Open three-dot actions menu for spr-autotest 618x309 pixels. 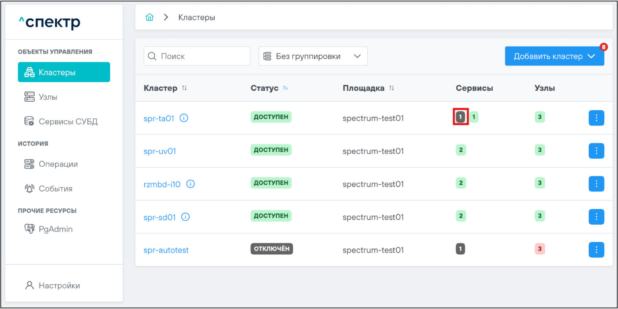pos(596,250)
